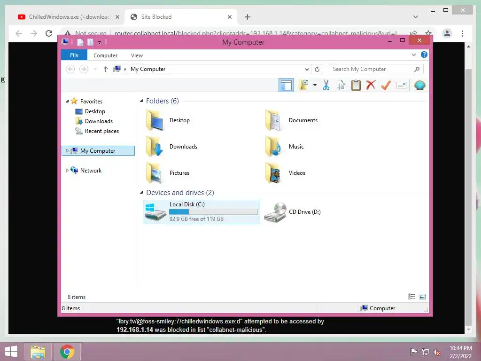The height and width of the screenshot is (361, 481).
Task: Open Chrome profile avatar button
Action: [x=447, y=33]
